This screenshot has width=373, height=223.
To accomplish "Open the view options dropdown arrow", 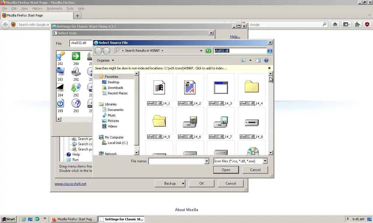I will [x=250, y=60].
